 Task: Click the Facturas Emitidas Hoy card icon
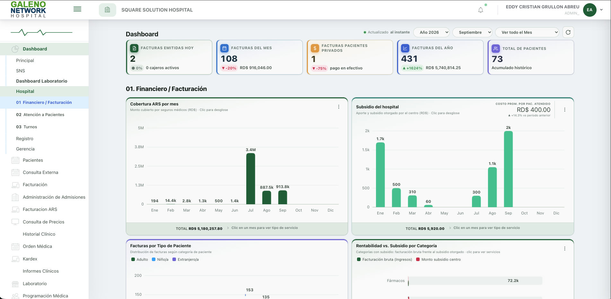[134, 48]
